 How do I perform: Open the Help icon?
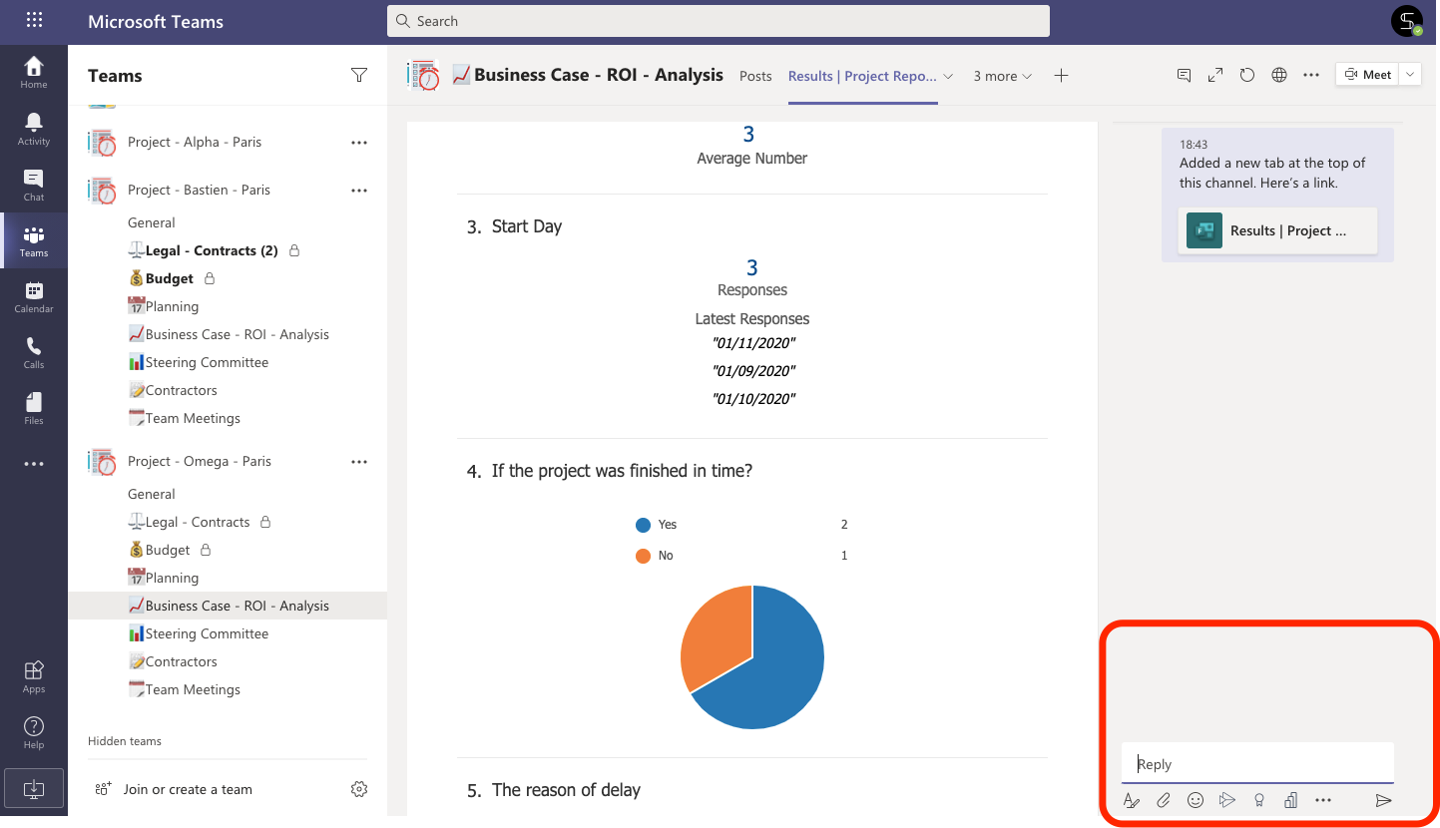tap(34, 732)
